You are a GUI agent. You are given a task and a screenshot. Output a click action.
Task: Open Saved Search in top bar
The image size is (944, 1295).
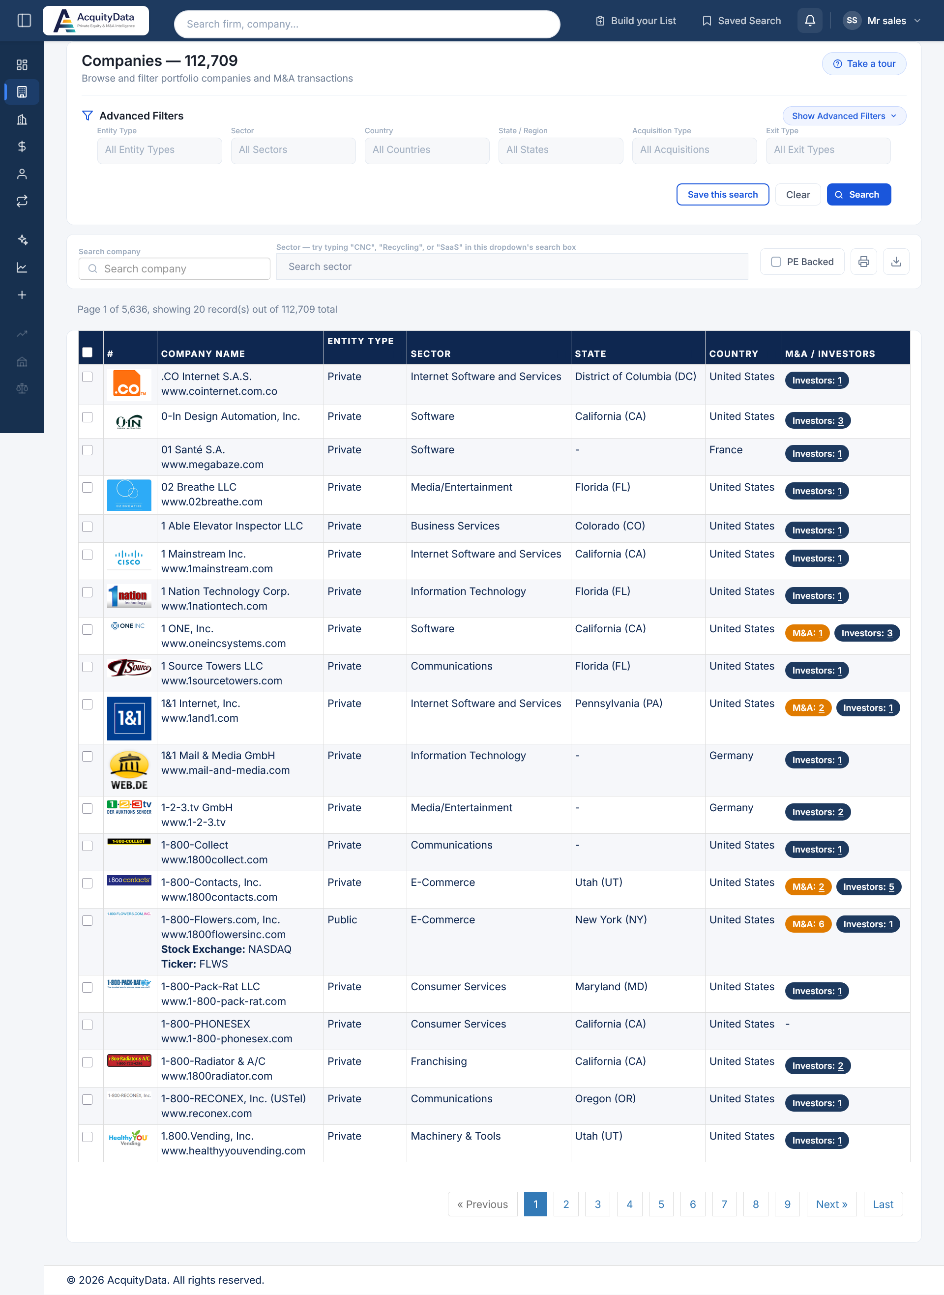point(740,21)
